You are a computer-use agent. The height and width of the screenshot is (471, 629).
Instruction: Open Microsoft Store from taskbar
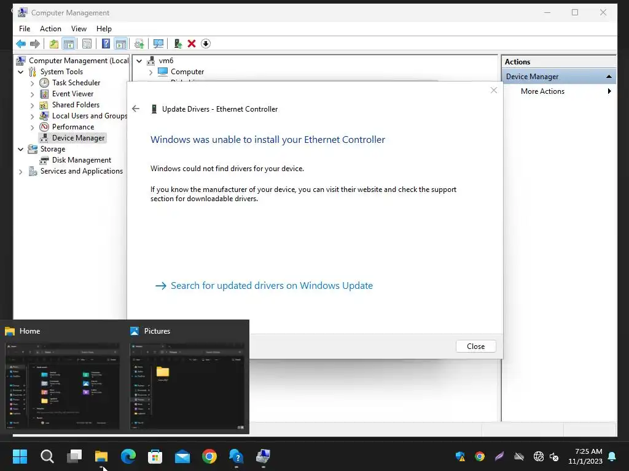[155, 456]
